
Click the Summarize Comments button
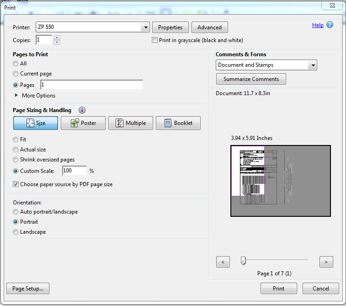(251, 79)
